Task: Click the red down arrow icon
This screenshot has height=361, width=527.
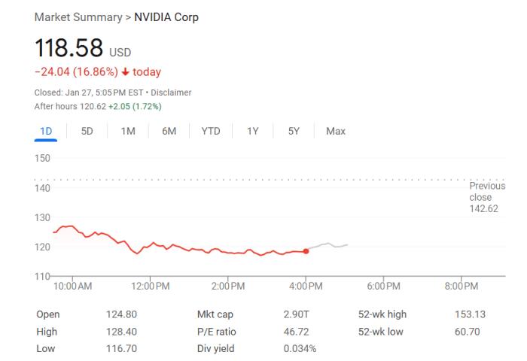Action: pos(126,71)
